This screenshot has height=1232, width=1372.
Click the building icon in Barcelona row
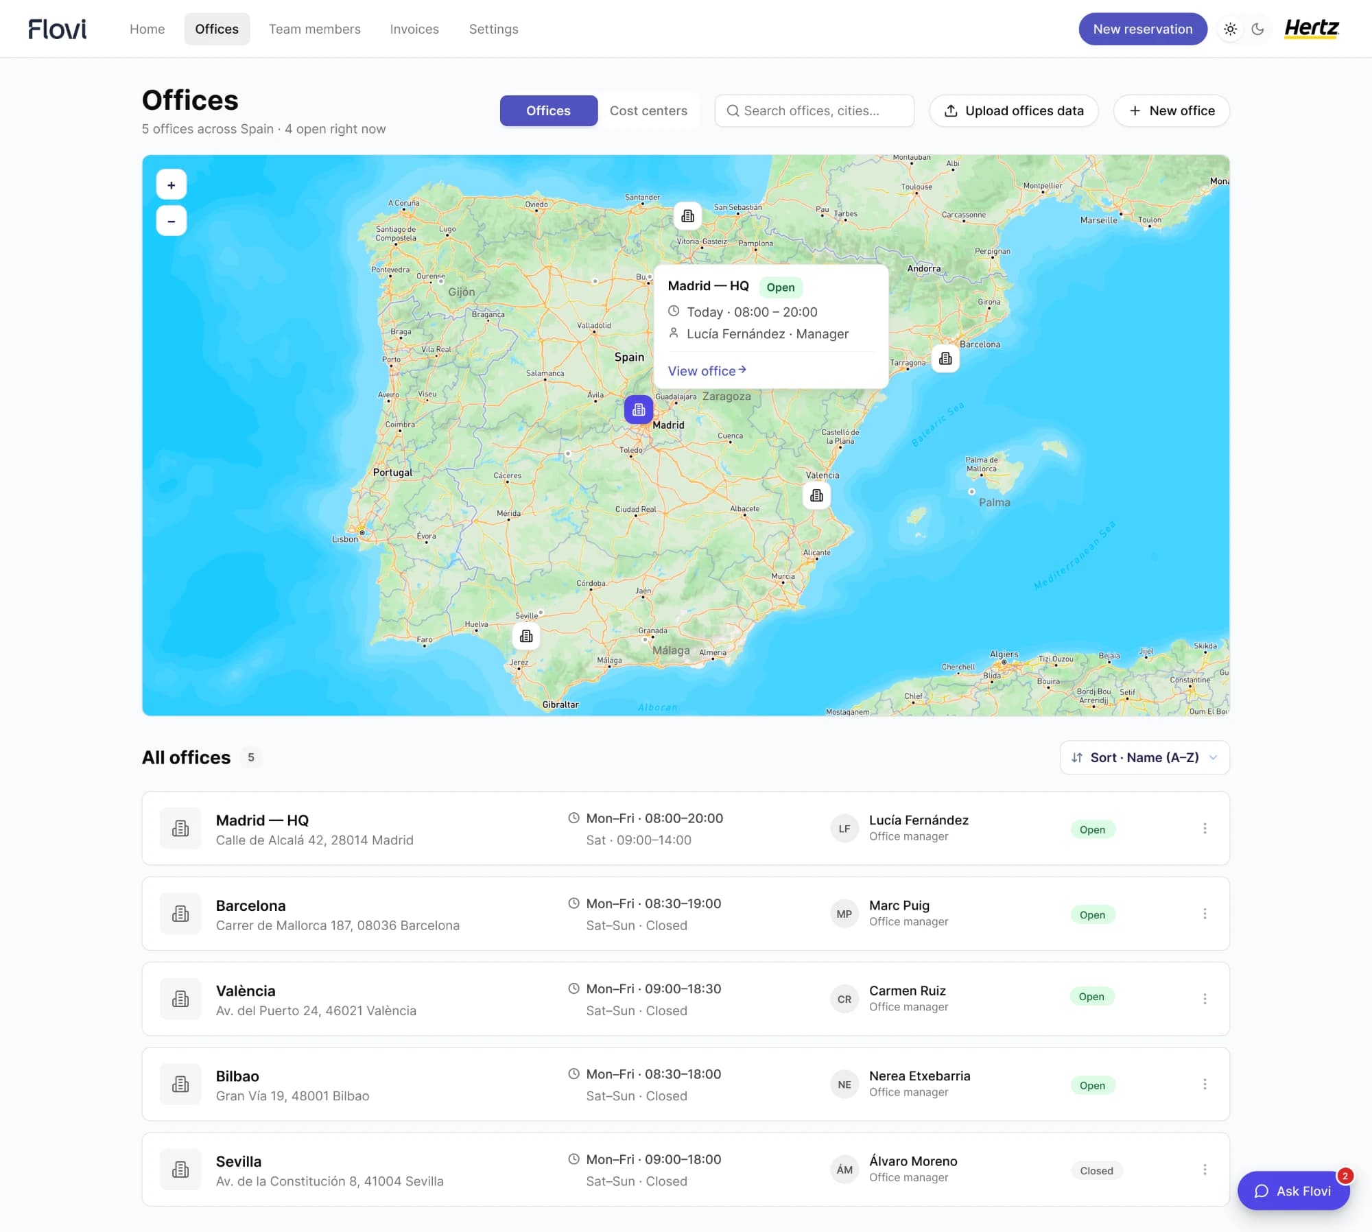pyautogui.click(x=180, y=914)
